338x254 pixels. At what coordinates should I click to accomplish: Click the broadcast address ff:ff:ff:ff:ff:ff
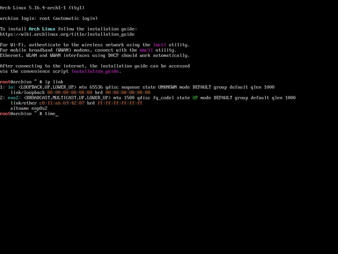coord(120,103)
